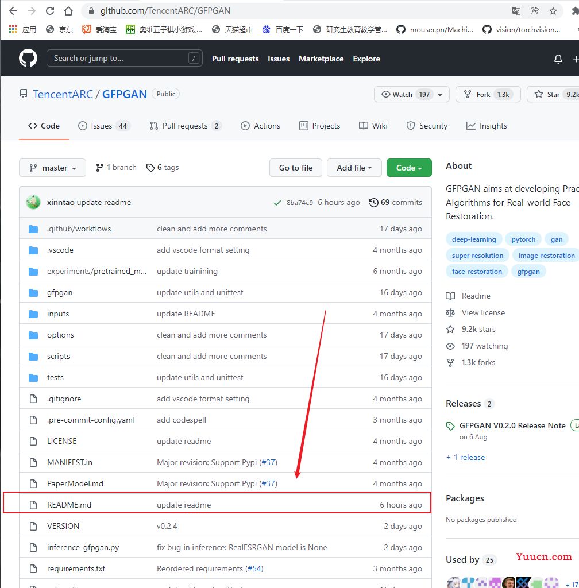Click the face-restoration topic tag

(x=477, y=272)
